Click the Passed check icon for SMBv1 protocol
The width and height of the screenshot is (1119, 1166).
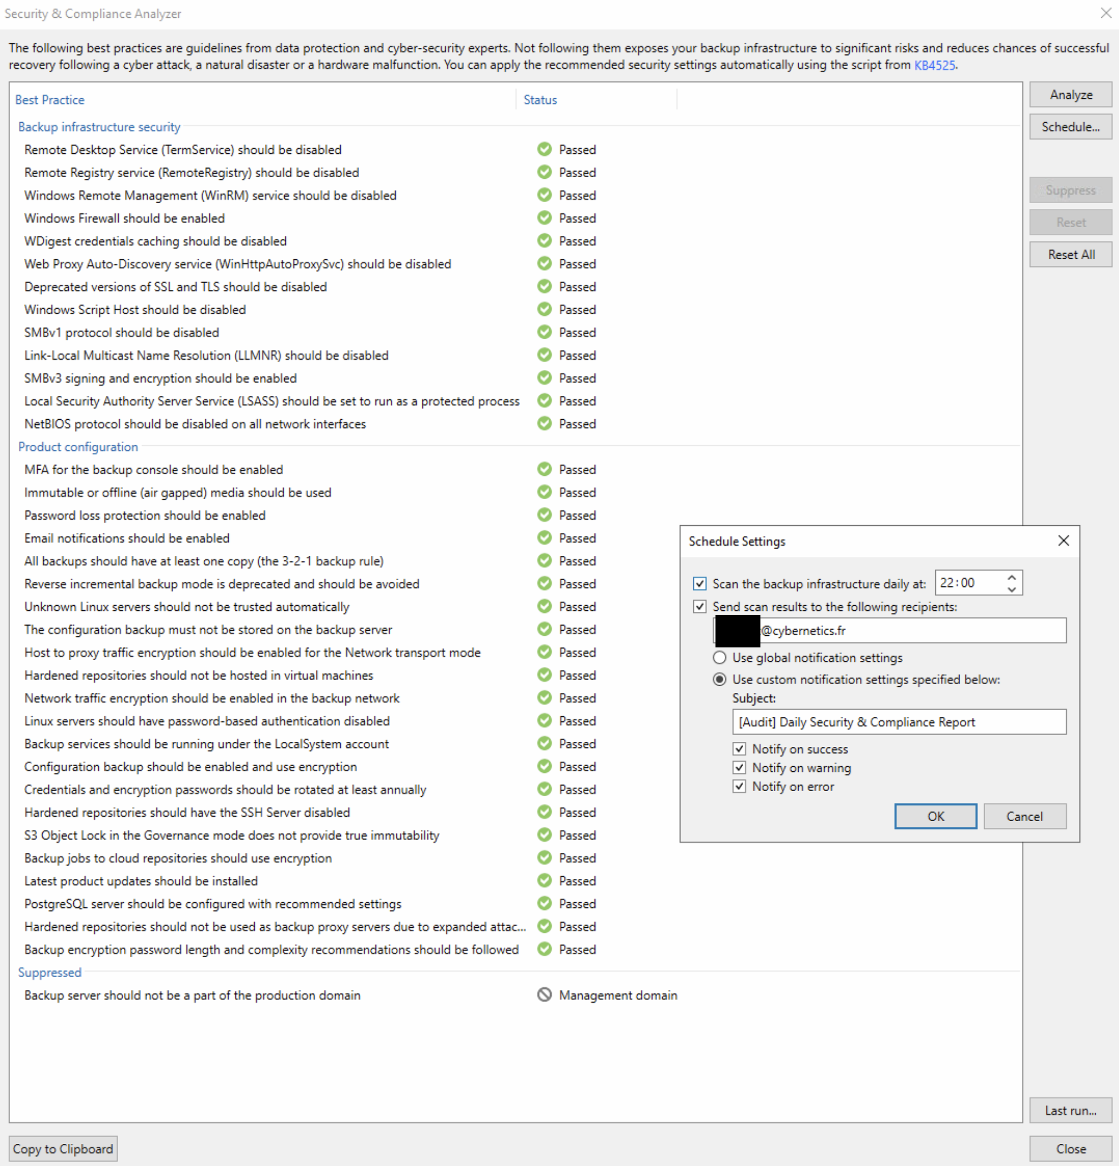[544, 332]
